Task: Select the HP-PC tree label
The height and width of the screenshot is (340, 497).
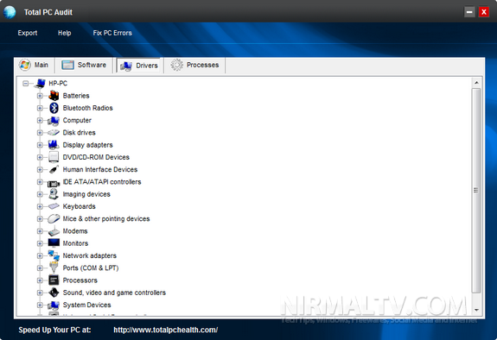Action: 58,83
